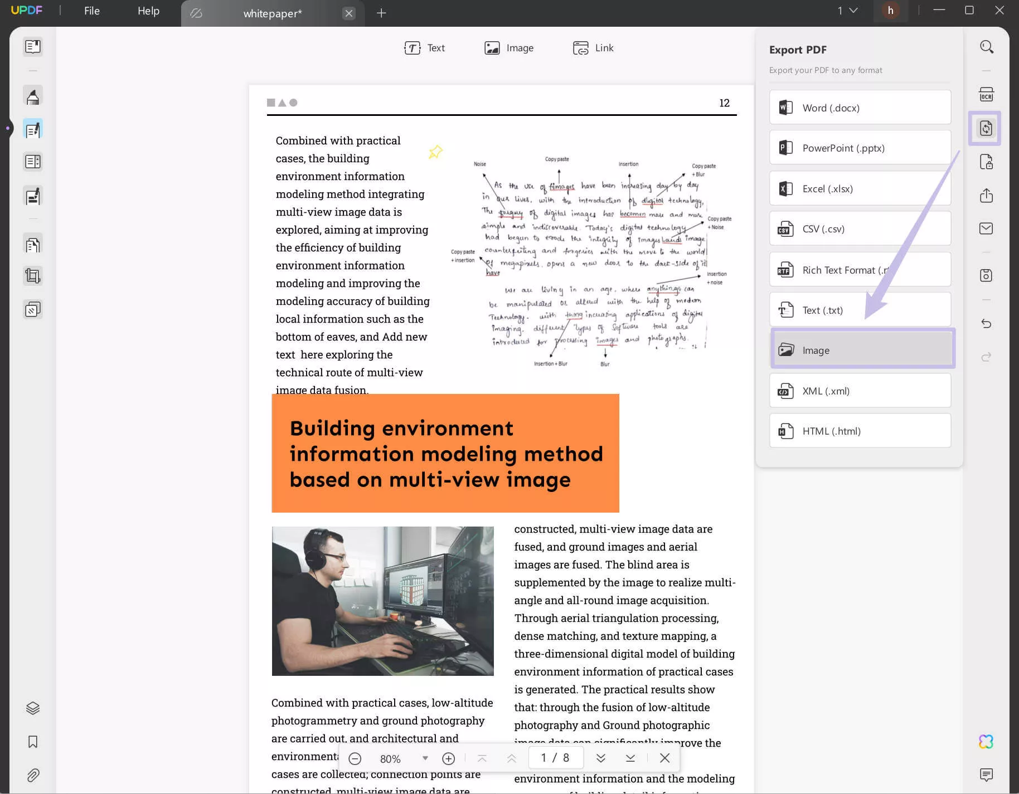
Task: Click the yellow pin sticky note
Action: tap(435, 152)
